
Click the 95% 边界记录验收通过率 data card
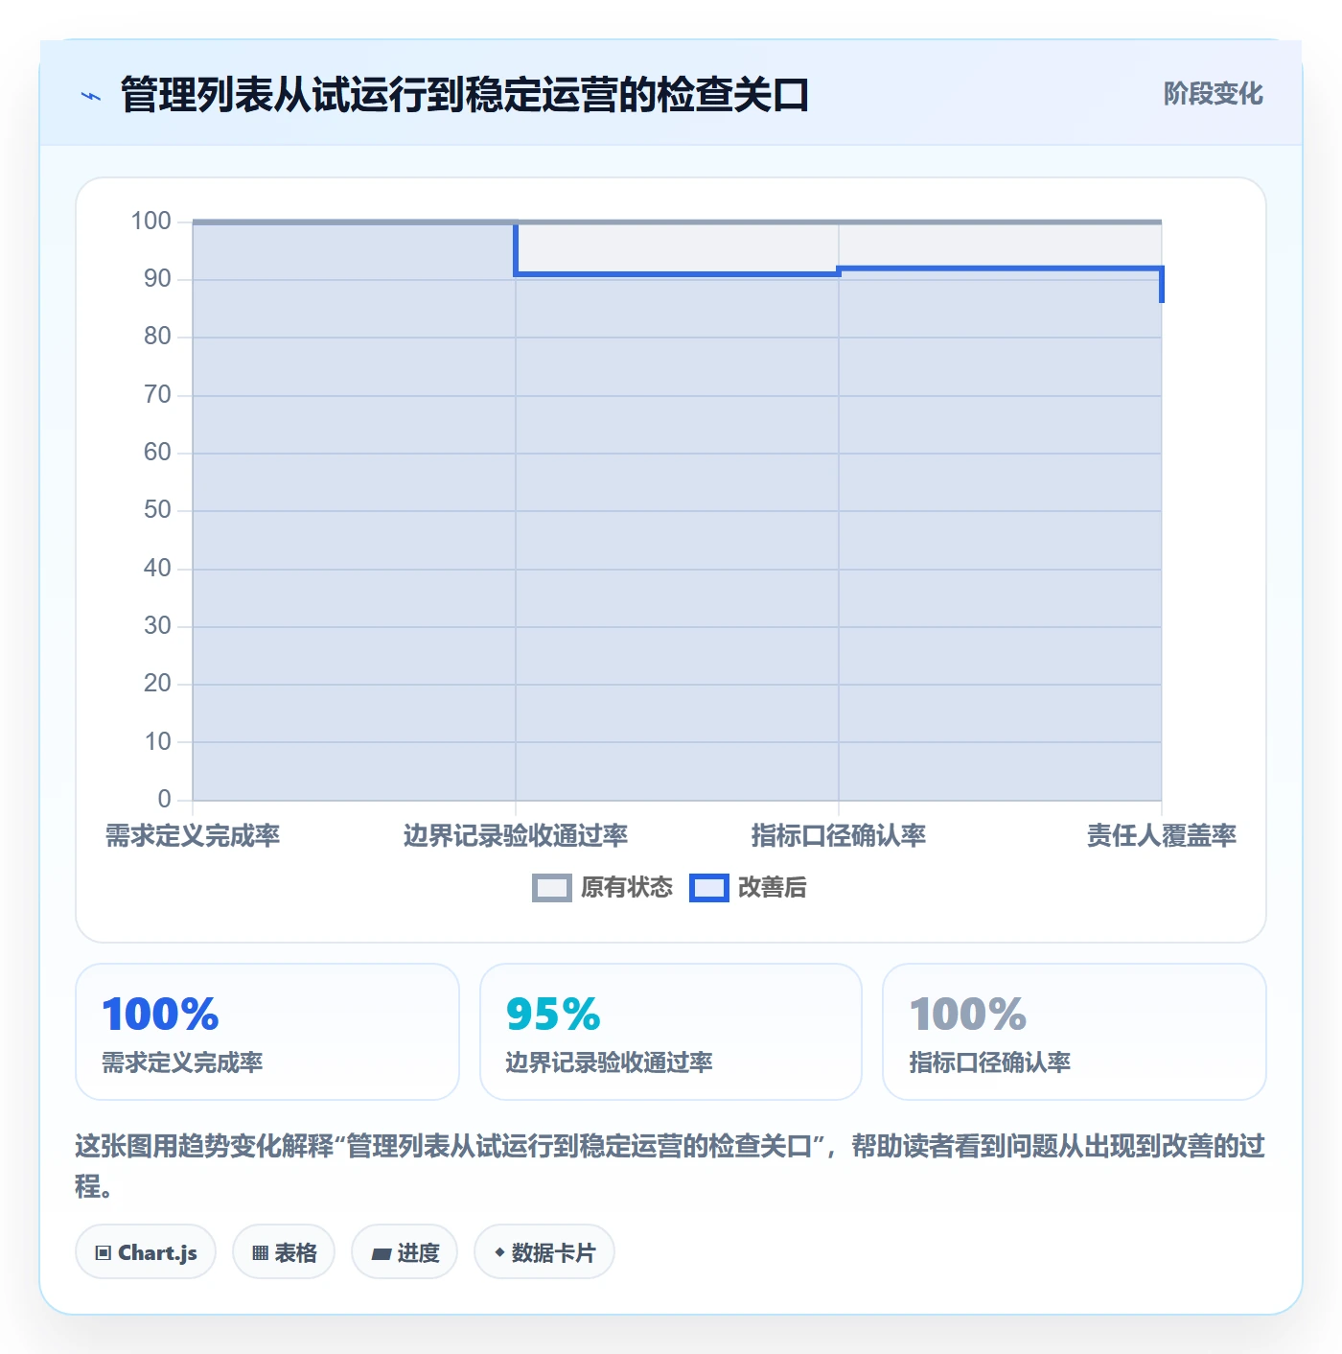point(671,1032)
